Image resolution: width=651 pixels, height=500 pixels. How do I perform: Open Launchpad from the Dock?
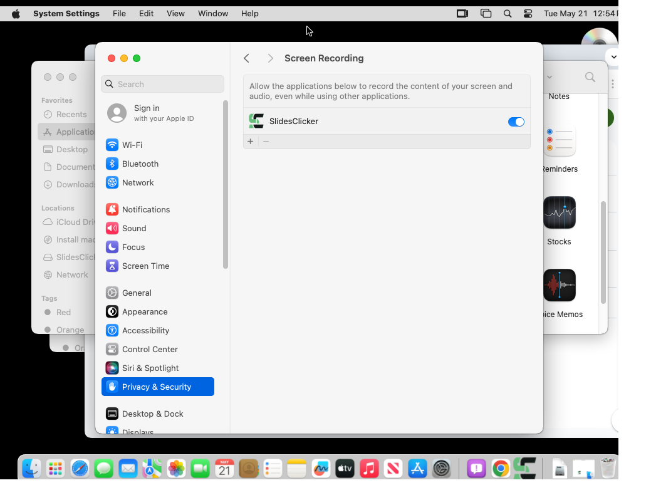coord(55,469)
